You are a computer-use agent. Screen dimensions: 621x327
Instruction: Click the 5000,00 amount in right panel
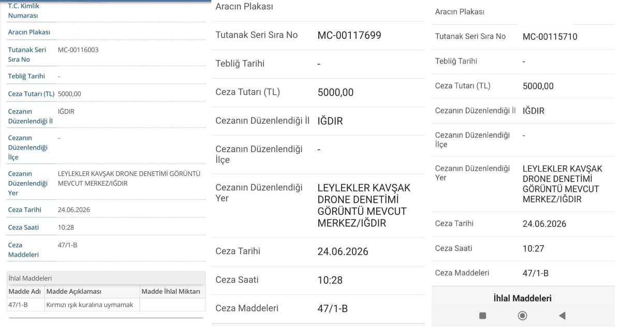coord(538,86)
